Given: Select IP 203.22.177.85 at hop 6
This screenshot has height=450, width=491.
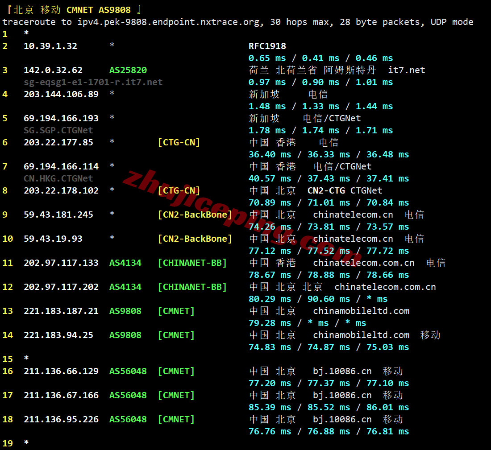Looking at the screenshot, I should tap(58, 142).
